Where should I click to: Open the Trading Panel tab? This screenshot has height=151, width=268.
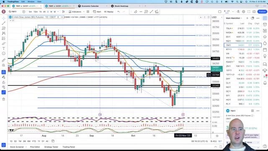[x=69, y=147]
